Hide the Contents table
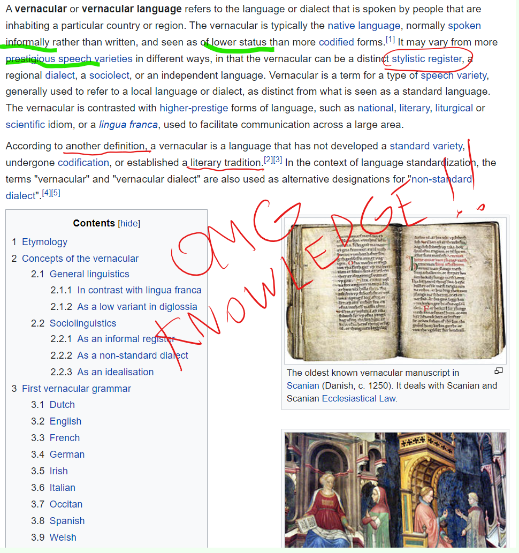This screenshot has width=519, height=553. pyautogui.click(x=129, y=223)
